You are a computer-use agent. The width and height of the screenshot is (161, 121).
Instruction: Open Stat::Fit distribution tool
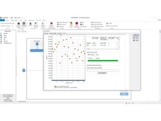[31, 24]
